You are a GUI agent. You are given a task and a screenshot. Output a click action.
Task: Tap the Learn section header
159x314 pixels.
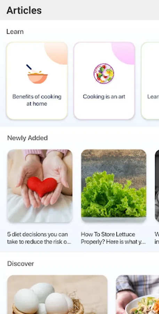15,32
